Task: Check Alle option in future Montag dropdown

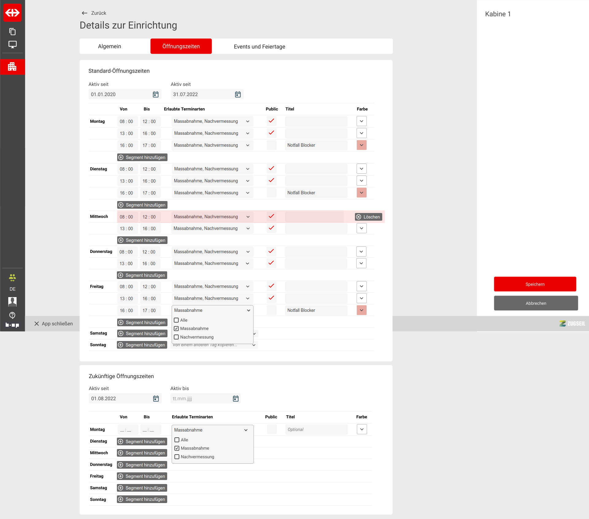Action: click(177, 440)
